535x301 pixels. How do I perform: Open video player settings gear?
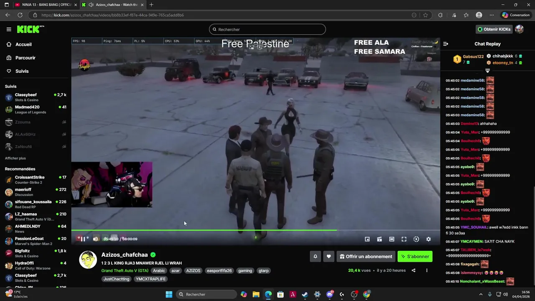click(x=428, y=239)
